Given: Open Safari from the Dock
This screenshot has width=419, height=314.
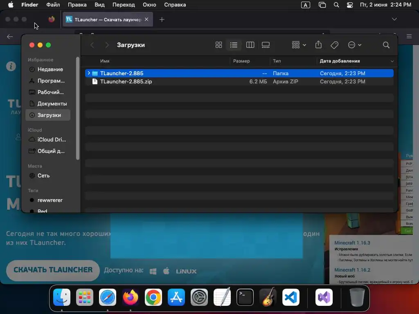Looking at the screenshot, I should point(108,297).
